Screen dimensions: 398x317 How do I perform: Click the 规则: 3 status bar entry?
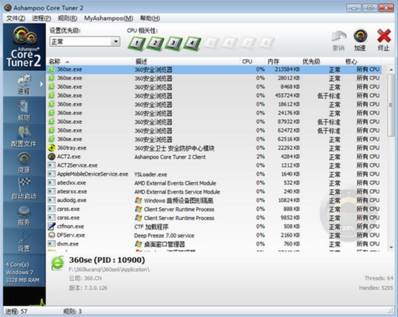[x=72, y=311]
